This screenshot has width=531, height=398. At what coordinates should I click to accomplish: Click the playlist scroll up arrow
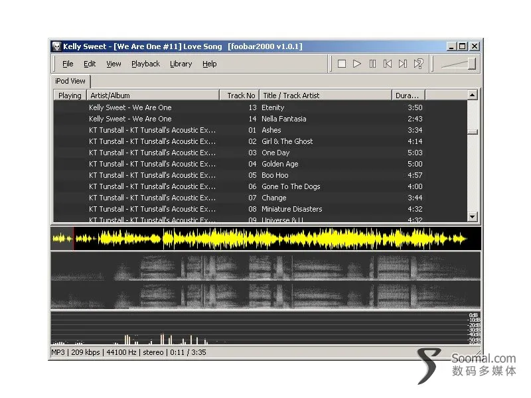[x=473, y=95]
